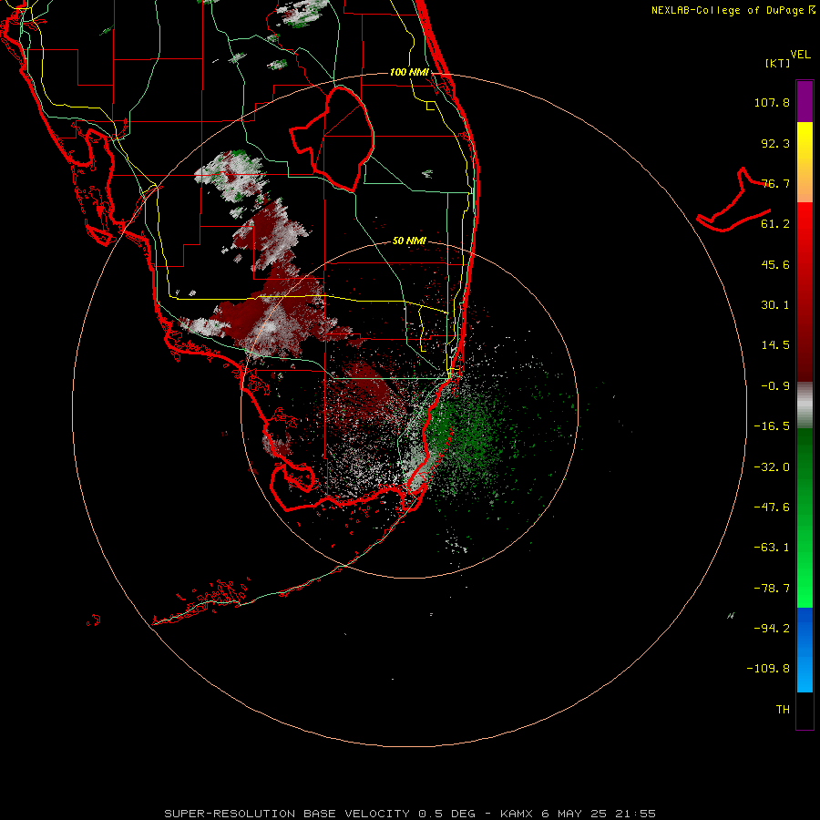Click the blue color band in legend

pos(805,650)
